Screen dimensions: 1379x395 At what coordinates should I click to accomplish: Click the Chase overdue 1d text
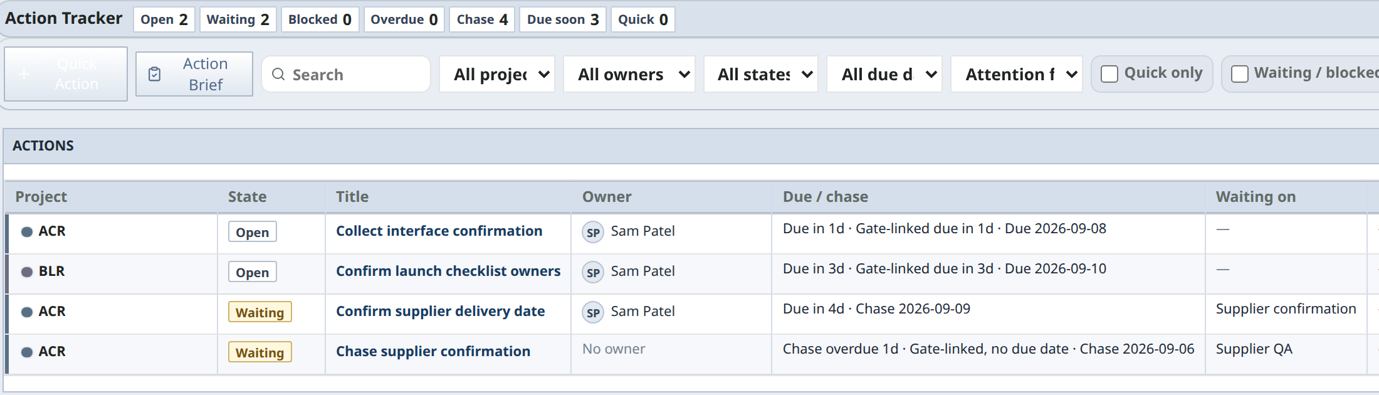pos(841,349)
